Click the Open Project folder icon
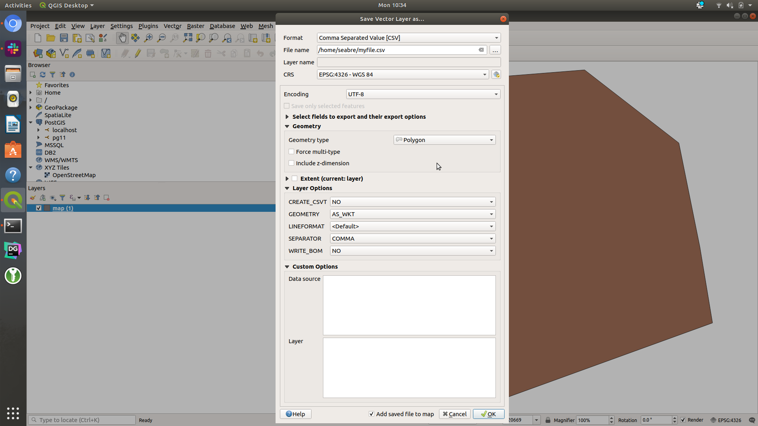 tap(51, 38)
